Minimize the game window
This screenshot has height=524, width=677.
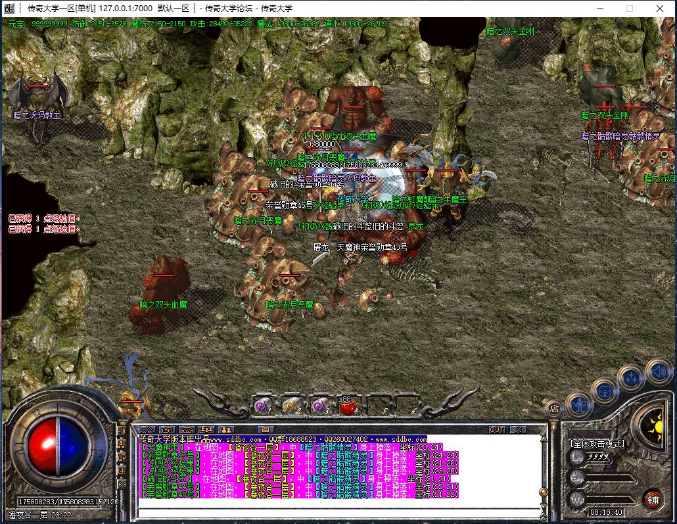click(x=600, y=8)
